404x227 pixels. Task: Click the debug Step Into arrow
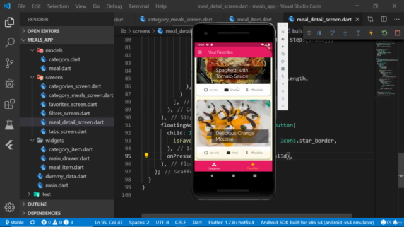click(345, 33)
